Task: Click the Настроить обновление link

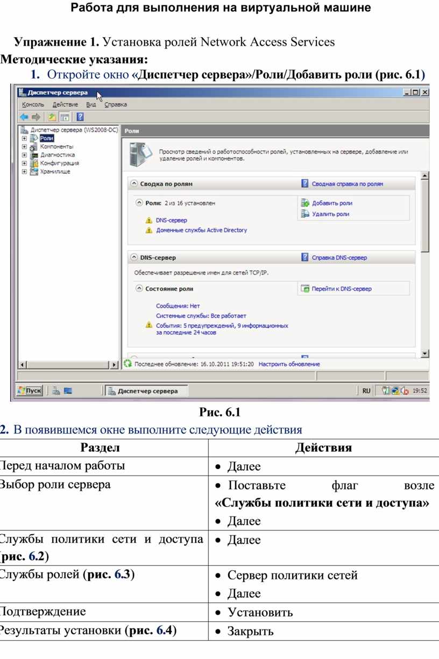Action: (289, 364)
